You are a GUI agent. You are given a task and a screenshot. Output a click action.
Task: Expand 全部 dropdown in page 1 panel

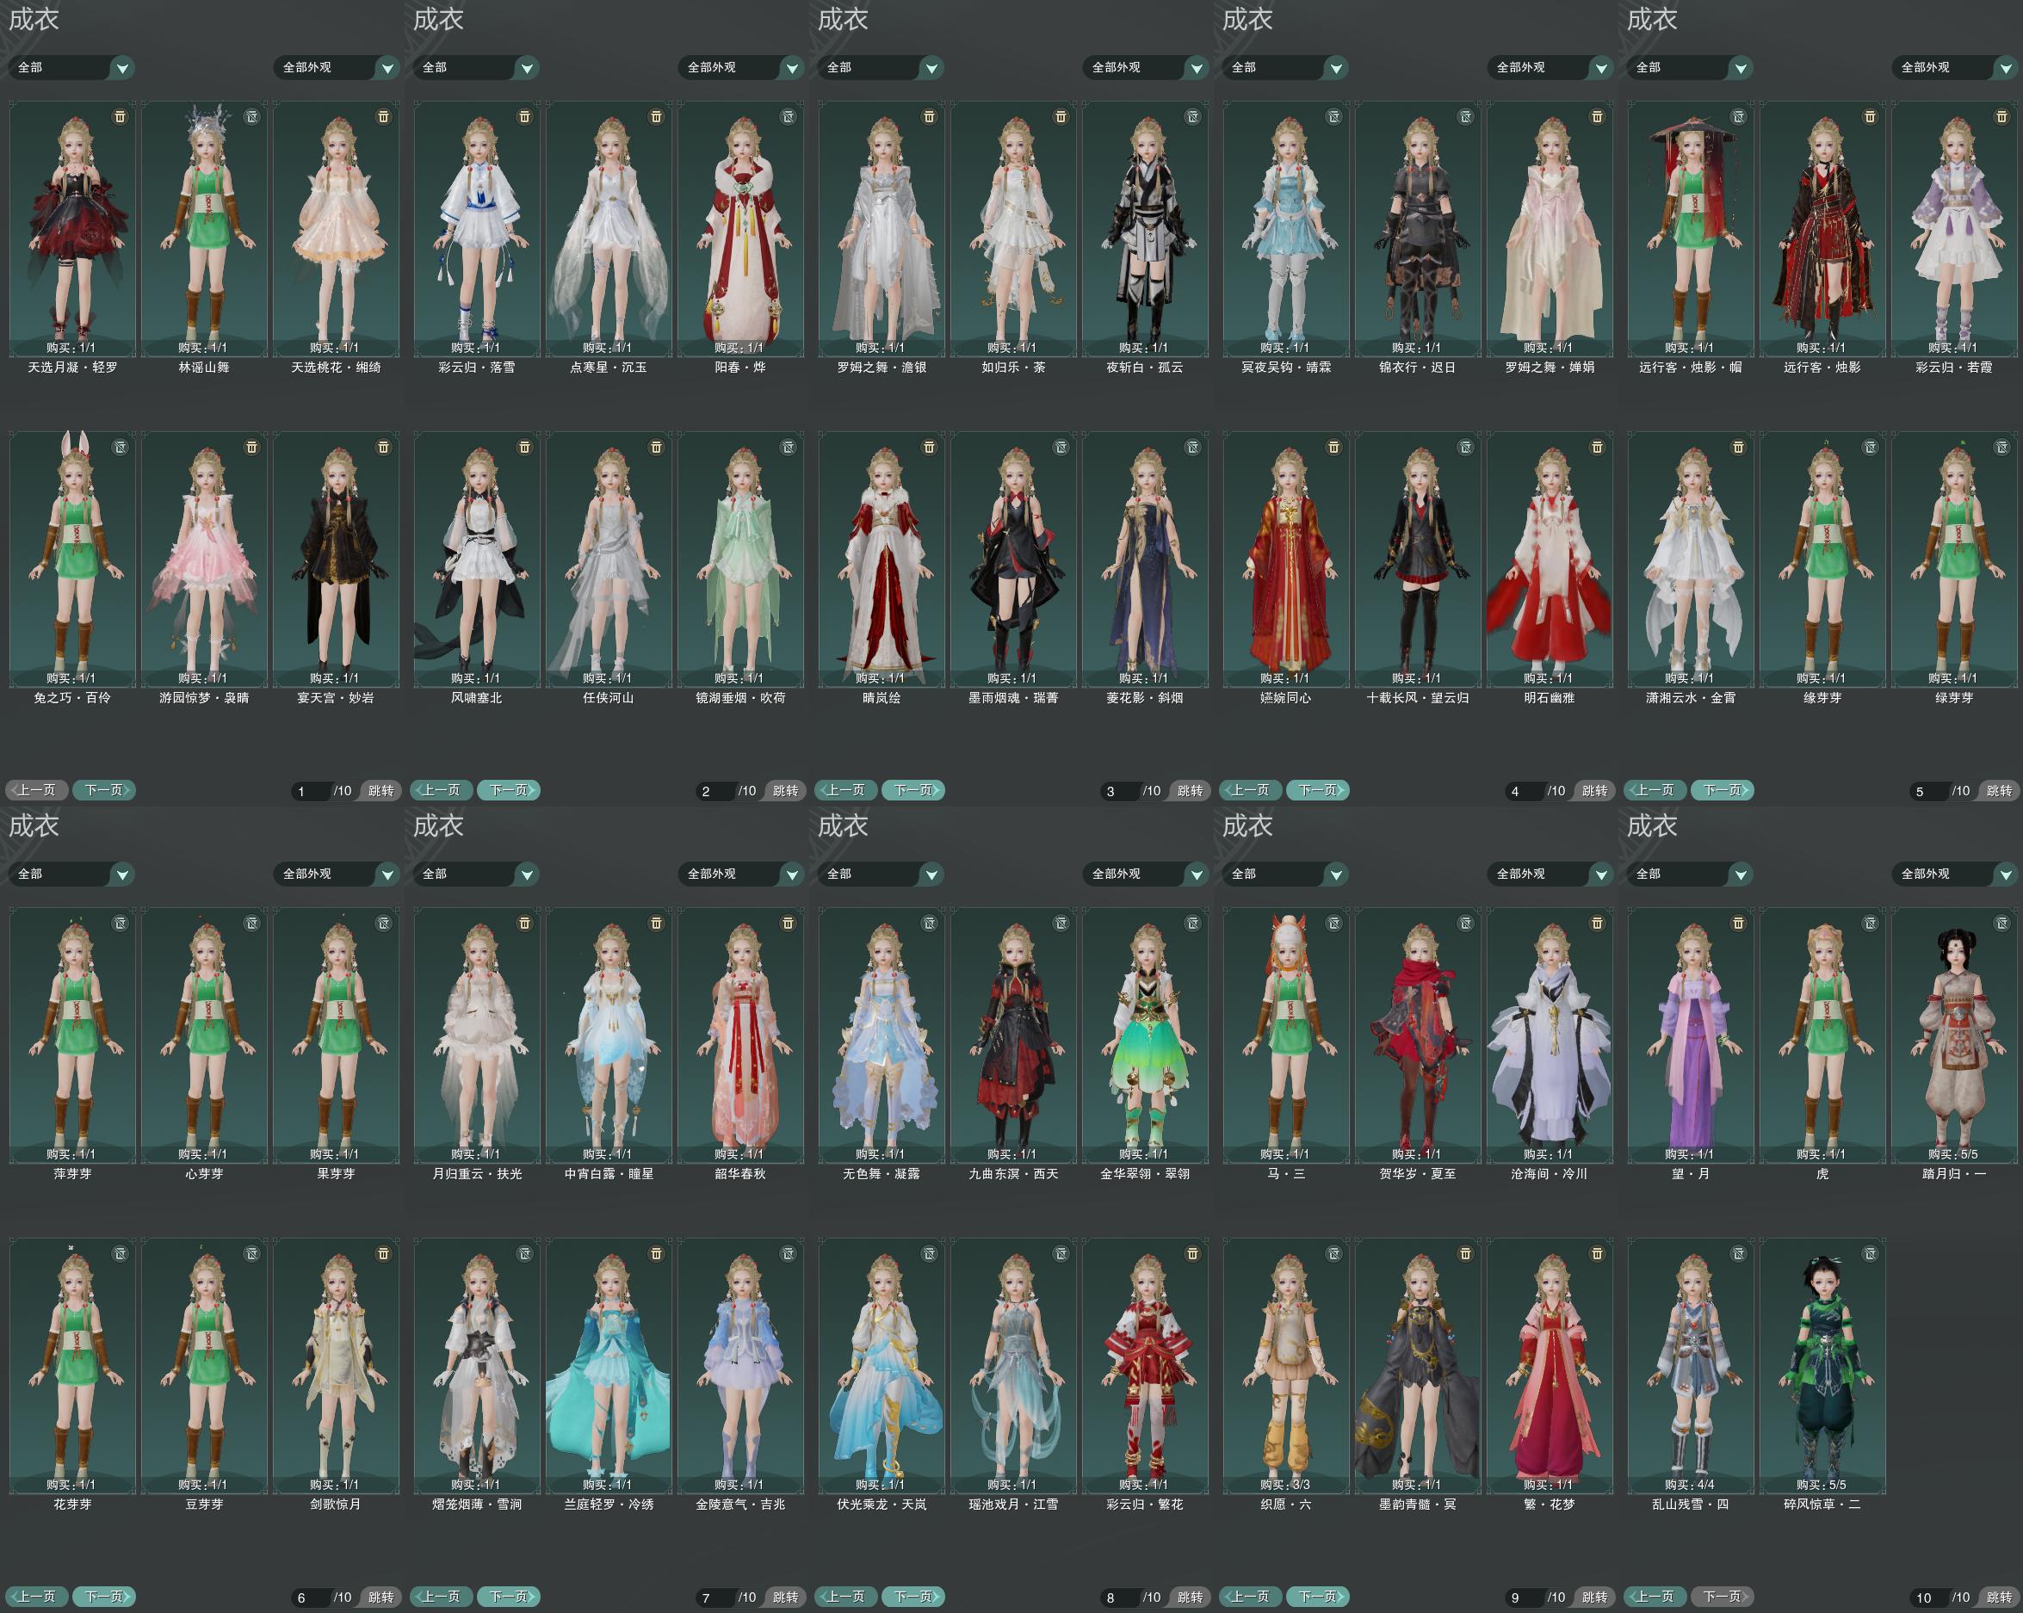click(x=122, y=67)
